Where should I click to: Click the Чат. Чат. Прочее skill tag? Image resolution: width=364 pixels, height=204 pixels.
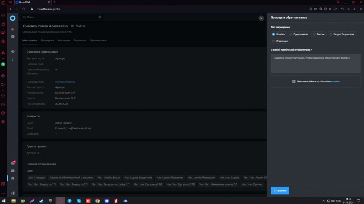[252, 184]
